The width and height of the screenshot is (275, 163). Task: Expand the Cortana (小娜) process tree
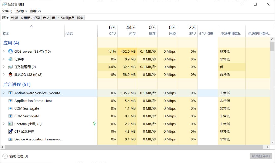tap(4, 124)
